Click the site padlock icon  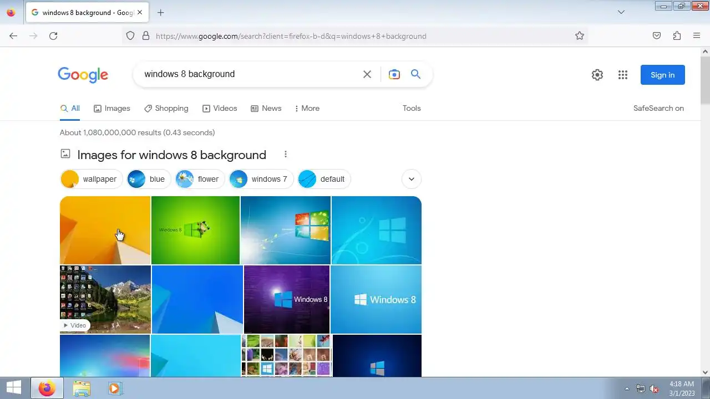[x=146, y=36]
